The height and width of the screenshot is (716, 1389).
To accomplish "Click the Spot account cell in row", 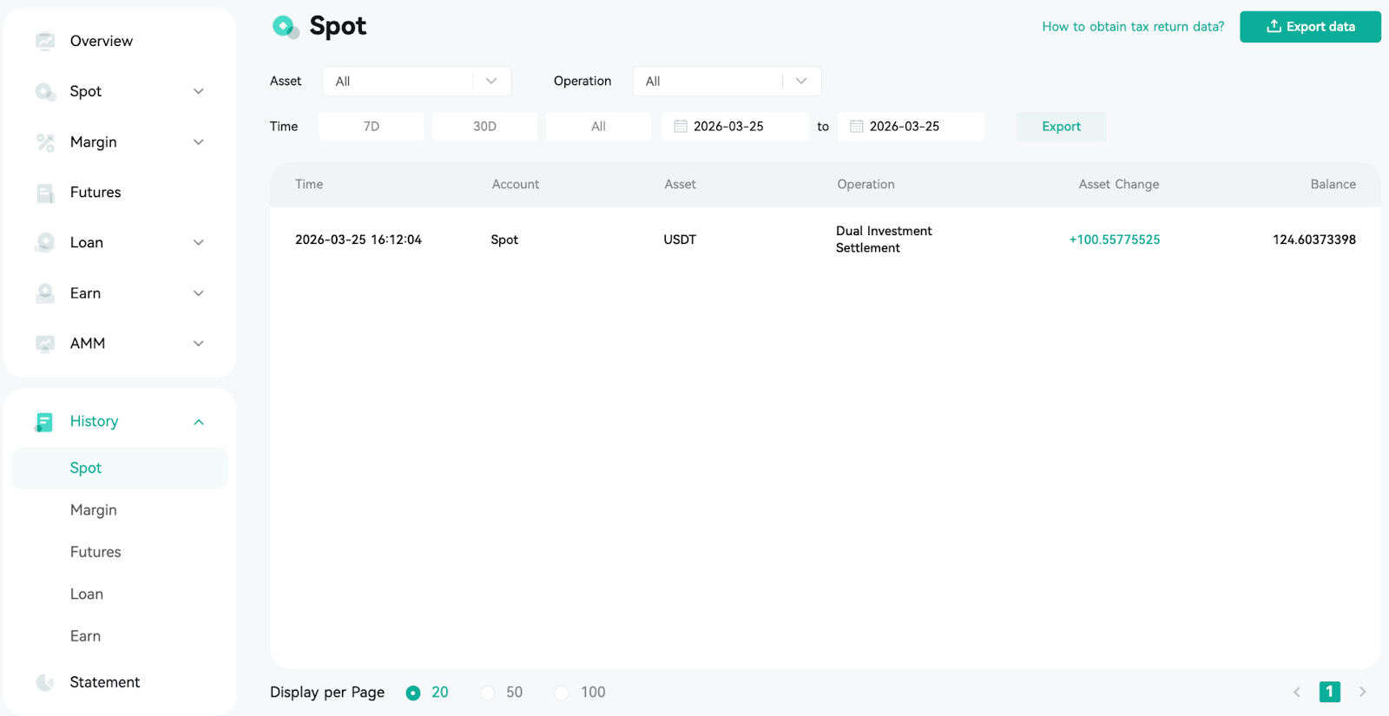I will click(x=504, y=240).
